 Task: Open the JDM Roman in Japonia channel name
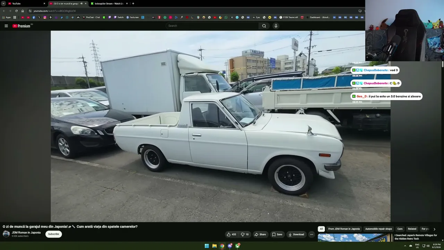tap(26, 233)
